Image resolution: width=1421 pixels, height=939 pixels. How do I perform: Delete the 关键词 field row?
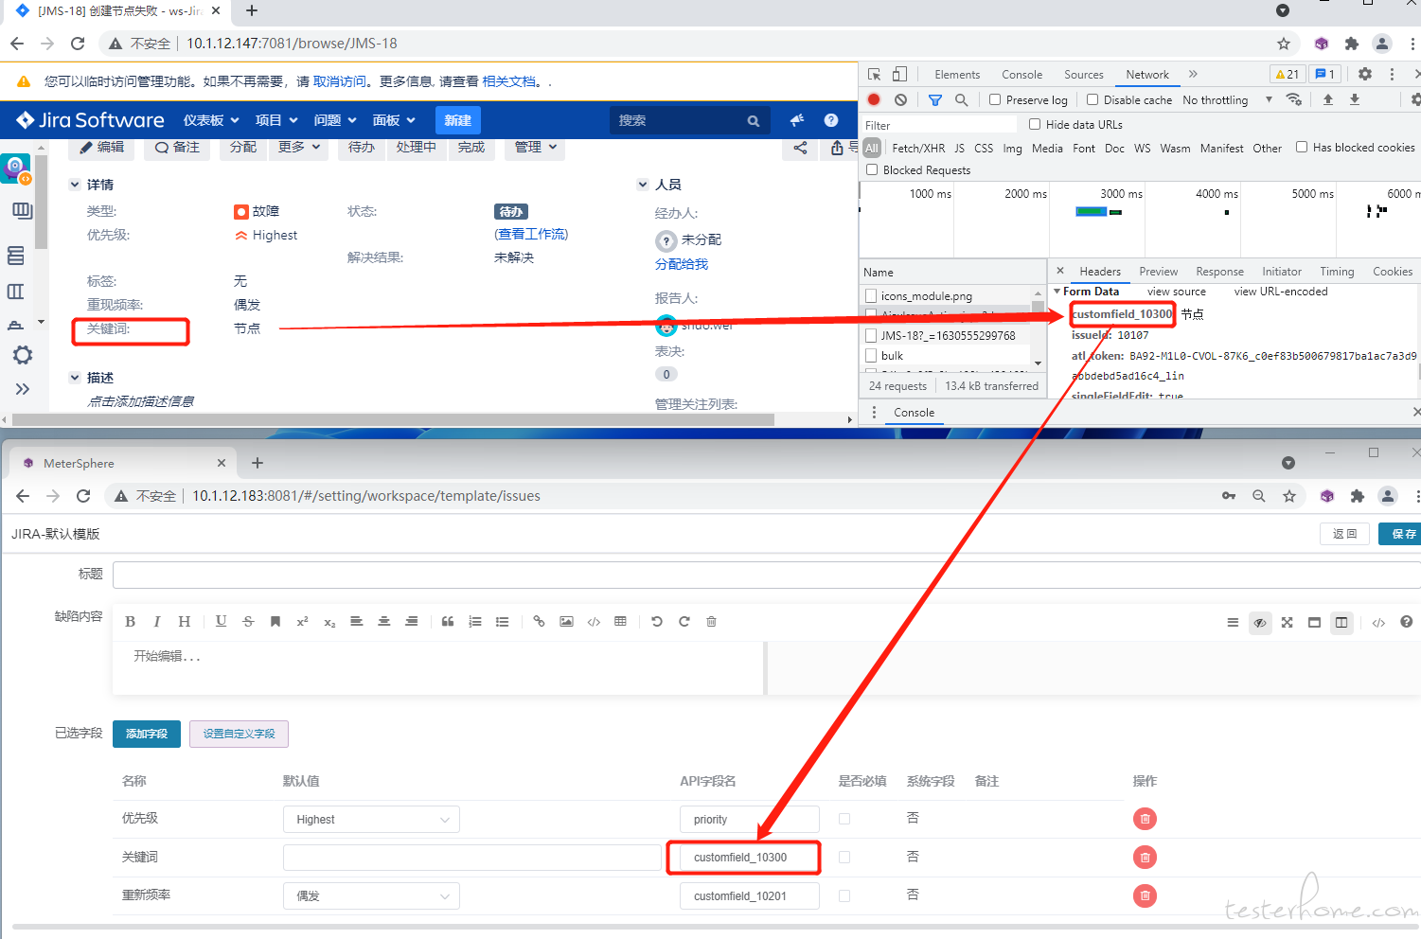(x=1145, y=858)
